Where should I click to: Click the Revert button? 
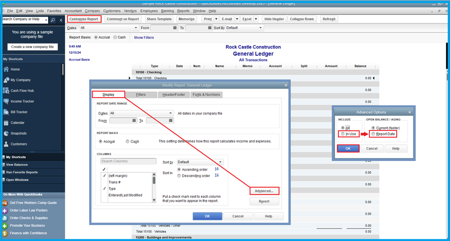click(x=264, y=201)
